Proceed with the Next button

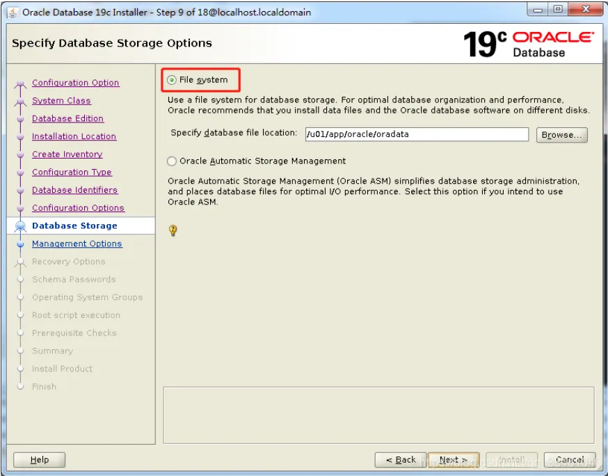coord(454,460)
